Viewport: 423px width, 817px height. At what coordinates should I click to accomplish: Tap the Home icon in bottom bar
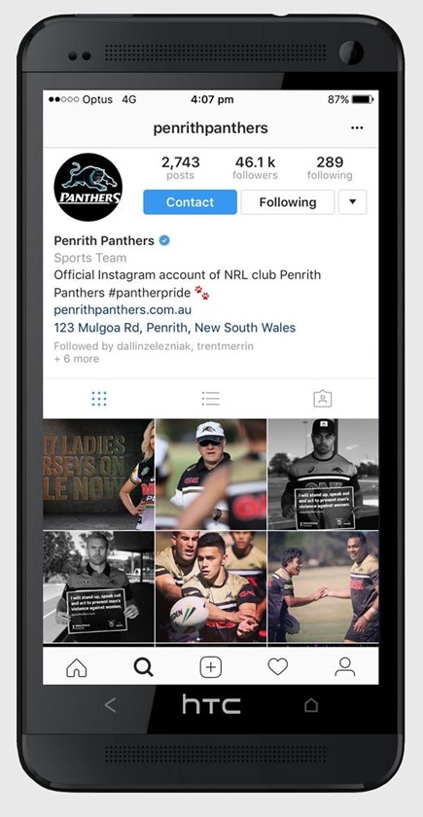pyautogui.click(x=77, y=667)
